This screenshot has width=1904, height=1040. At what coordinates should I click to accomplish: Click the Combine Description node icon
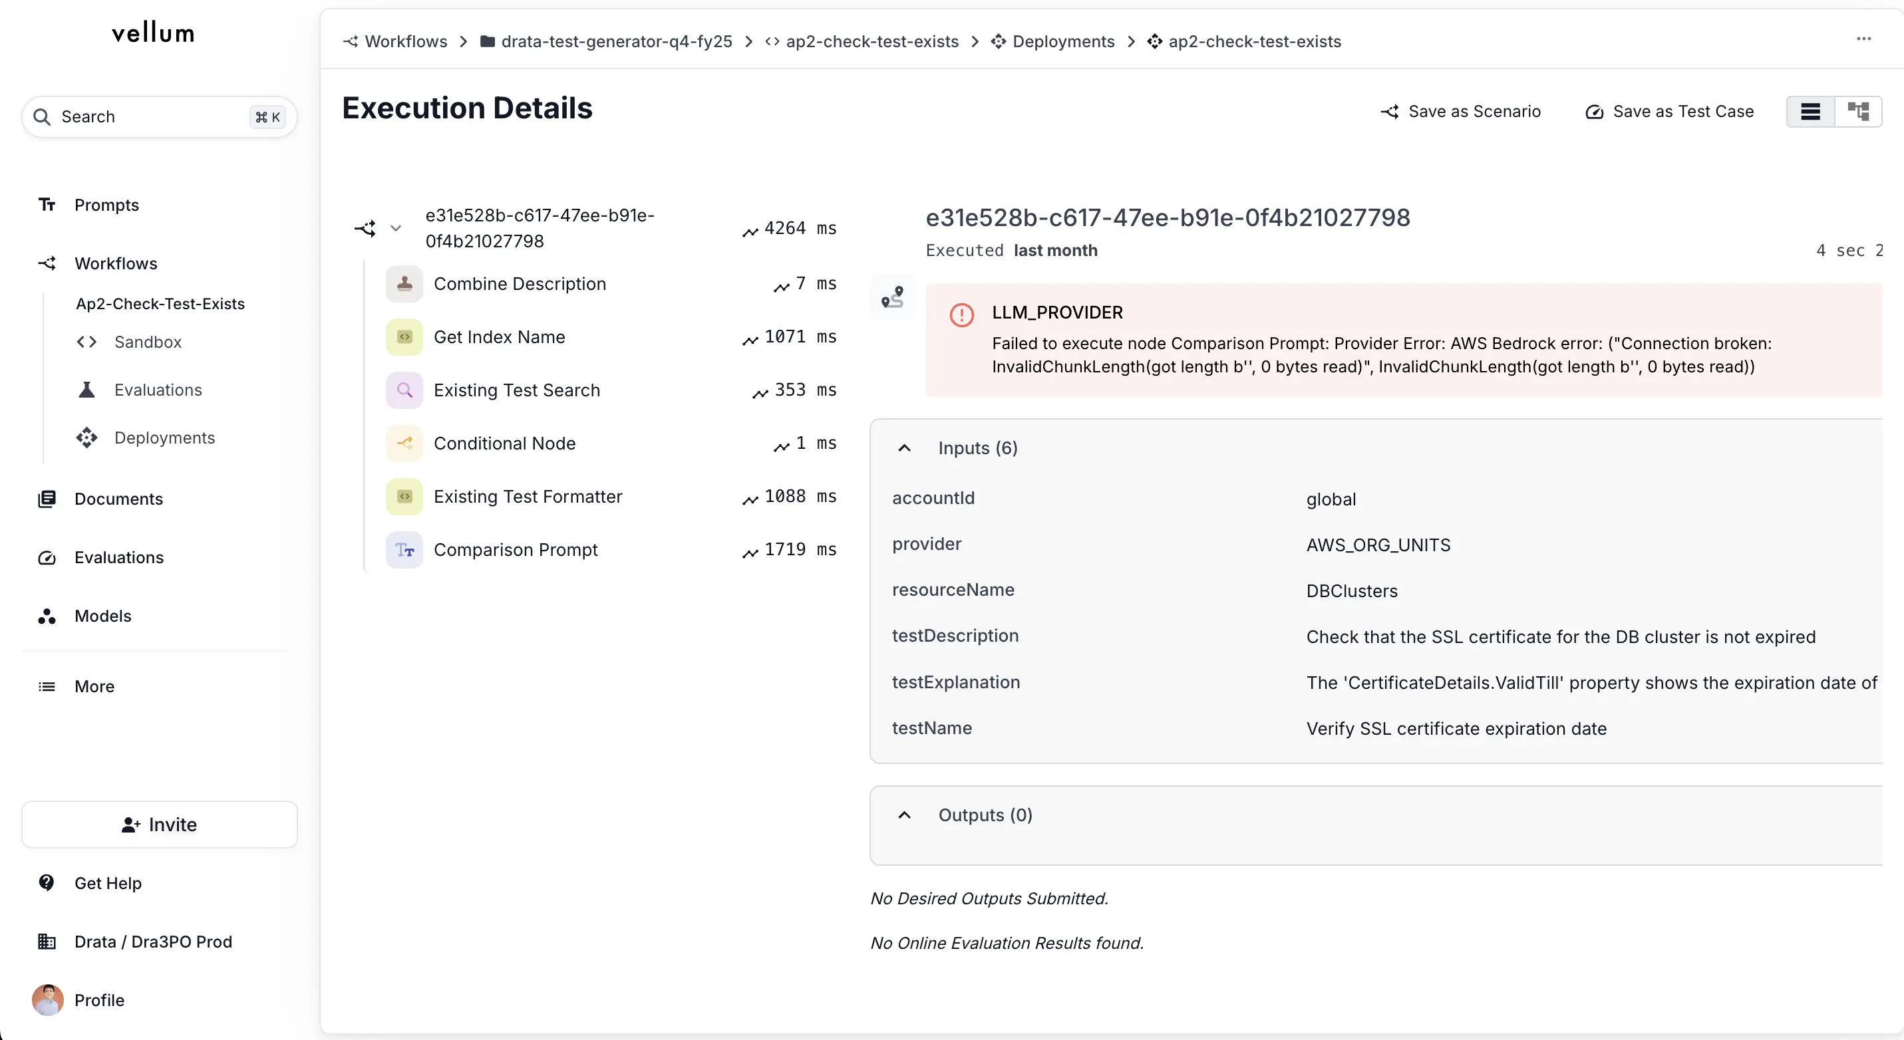coord(404,284)
